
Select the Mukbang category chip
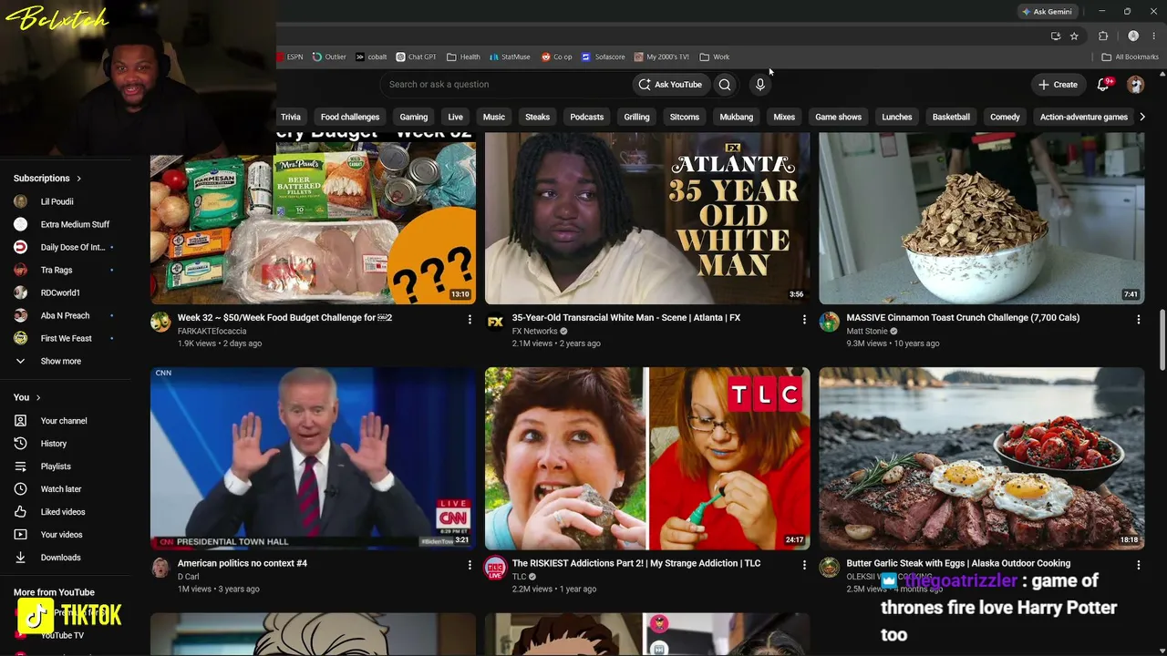point(737,117)
